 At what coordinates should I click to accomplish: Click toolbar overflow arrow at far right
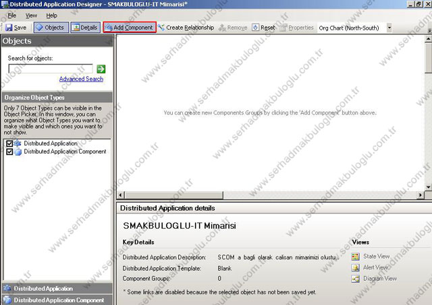pyautogui.click(x=429, y=30)
